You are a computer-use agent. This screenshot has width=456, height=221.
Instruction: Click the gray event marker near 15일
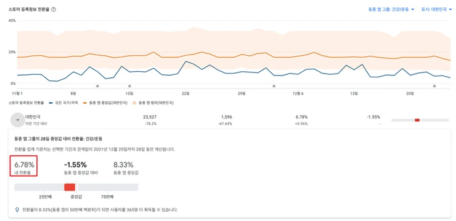129,86
